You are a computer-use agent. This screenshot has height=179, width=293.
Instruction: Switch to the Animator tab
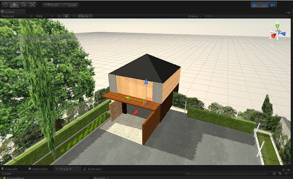[x=93, y=169]
